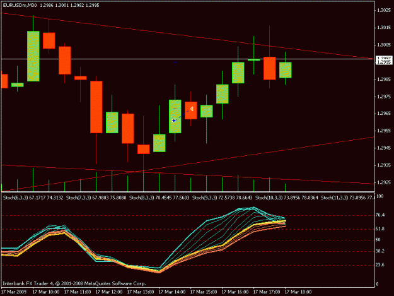The width and height of the screenshot is (394, 296).
Task: Click the 1.3005 price axis label
Action: [x=384, y=45]
